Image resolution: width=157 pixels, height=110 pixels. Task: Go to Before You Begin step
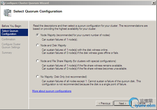pyautogui.click(x=11, y=26)
